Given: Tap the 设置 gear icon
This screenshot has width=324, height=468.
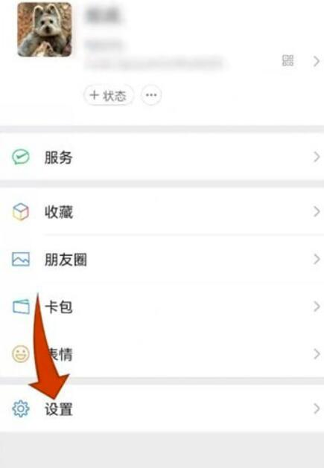Looking at the screenshot, I should [x=21, y=408].
